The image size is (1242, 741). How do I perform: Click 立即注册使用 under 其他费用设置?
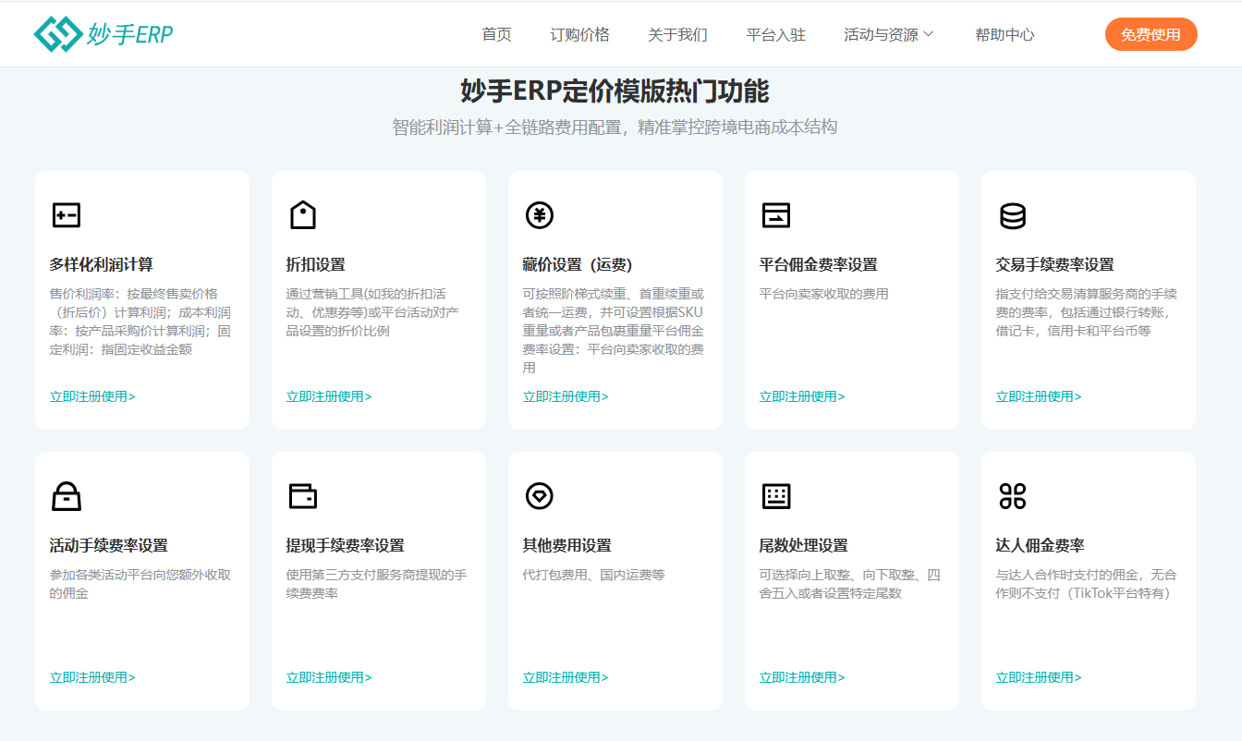pyautogui.click(x=566, y=677)
